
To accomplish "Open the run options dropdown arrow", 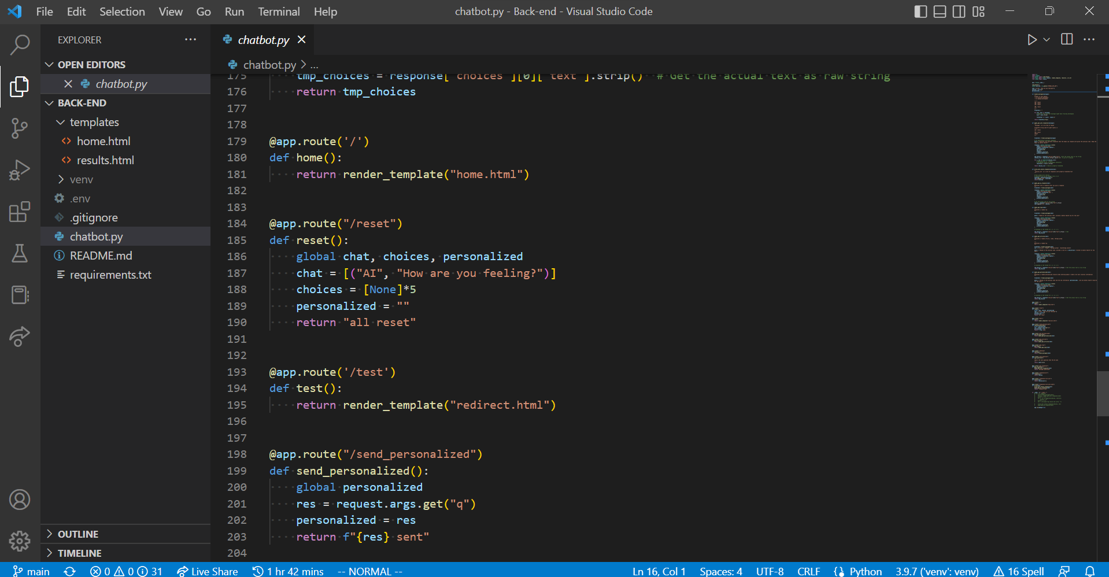I will pyautogui.click(x=1047, y=39).
